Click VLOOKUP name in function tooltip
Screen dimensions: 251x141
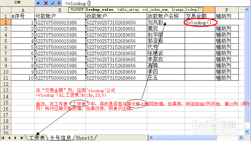coord(77,10)
